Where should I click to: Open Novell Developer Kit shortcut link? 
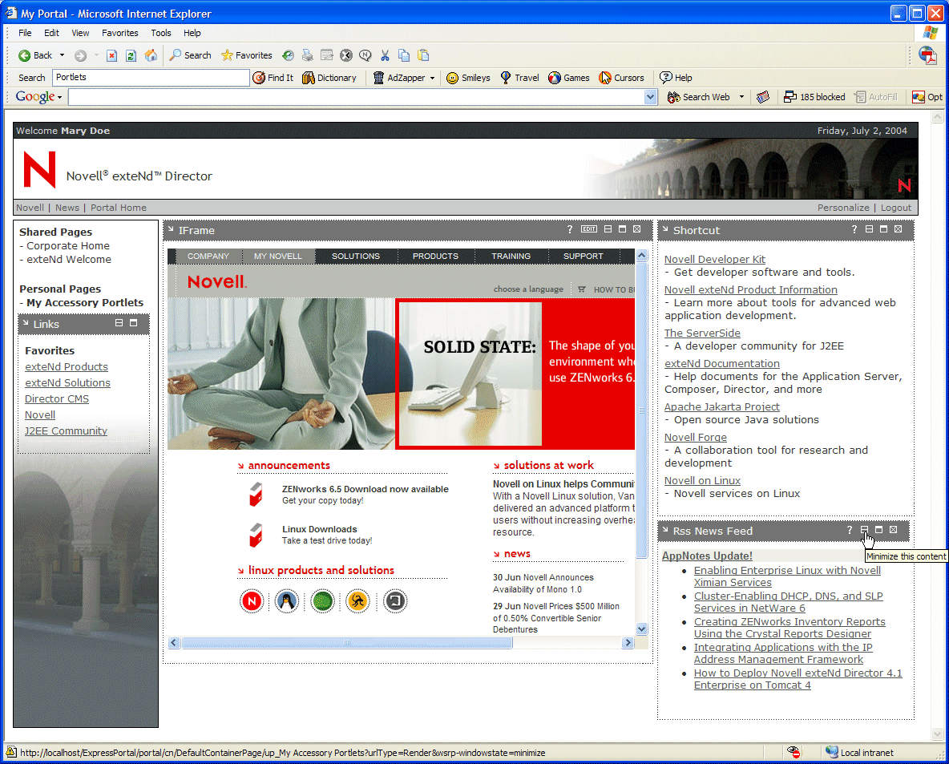[715, 259]
